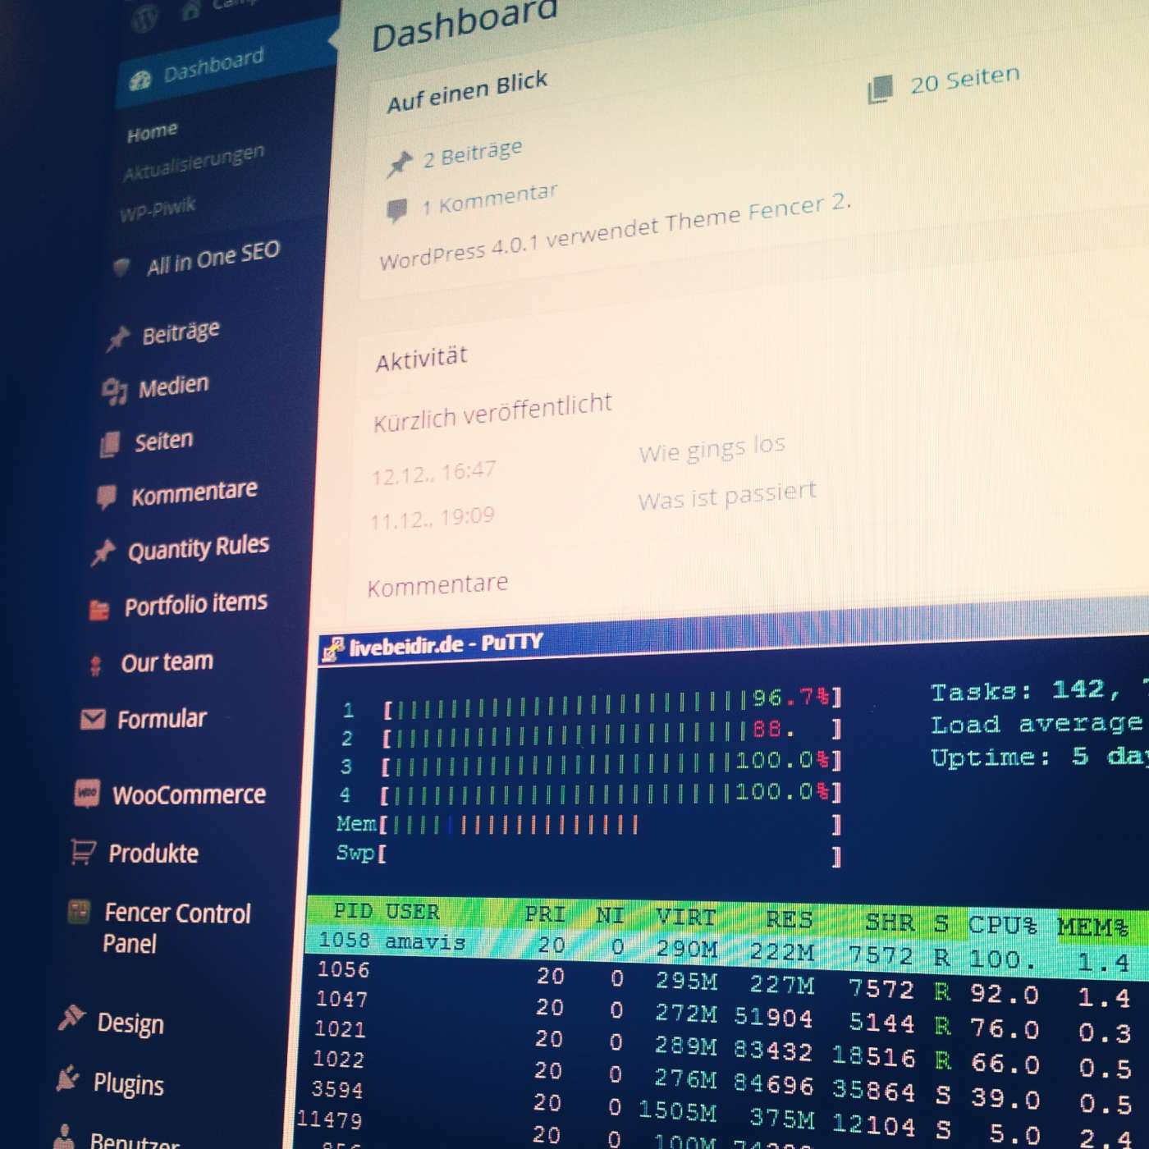Click the PuTTY window title bar icon

pos(333,648)
